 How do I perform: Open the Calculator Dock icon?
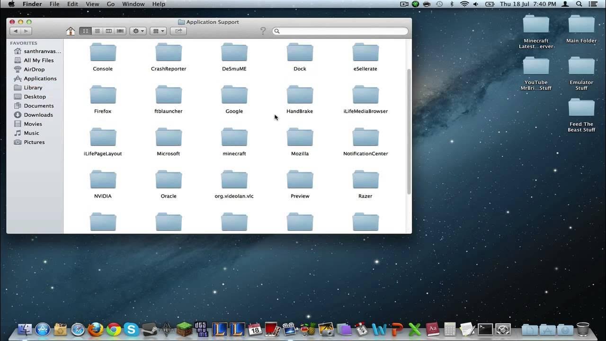(450, 329)
